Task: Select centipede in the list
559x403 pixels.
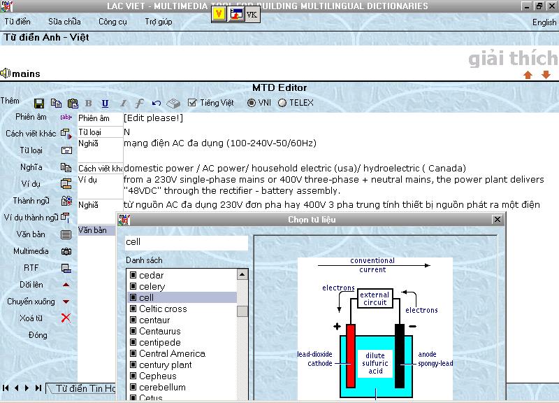Action: pyautogui.click(x=160, y=343)
